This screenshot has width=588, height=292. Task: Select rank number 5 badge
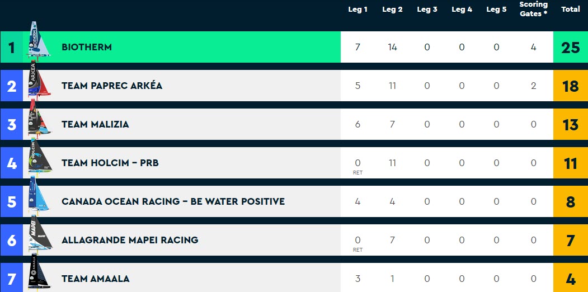(12, 202)
